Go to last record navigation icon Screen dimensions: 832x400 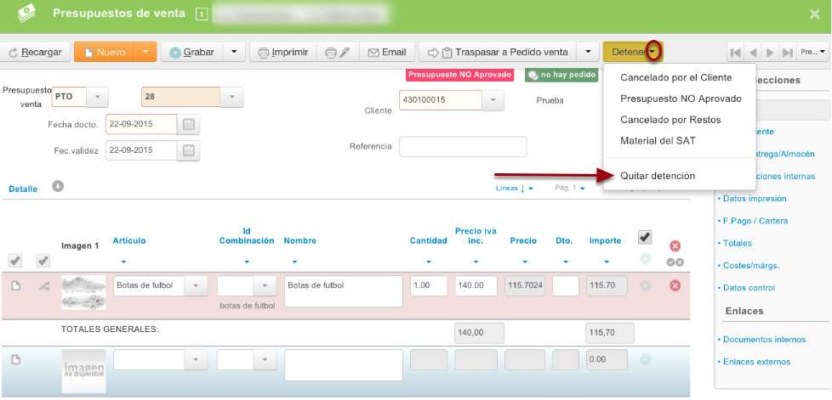pos(788,53)
